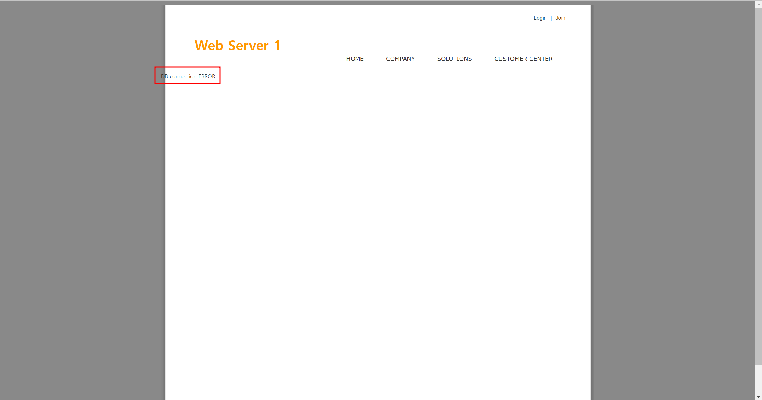Open the COMPANY menu item
Viewport: 762px width, 400px height.
coord(400,59)
